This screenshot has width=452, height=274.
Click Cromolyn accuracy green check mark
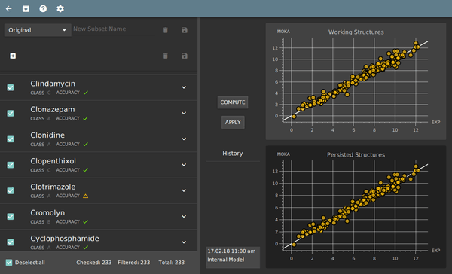click(x=86, y=221)
